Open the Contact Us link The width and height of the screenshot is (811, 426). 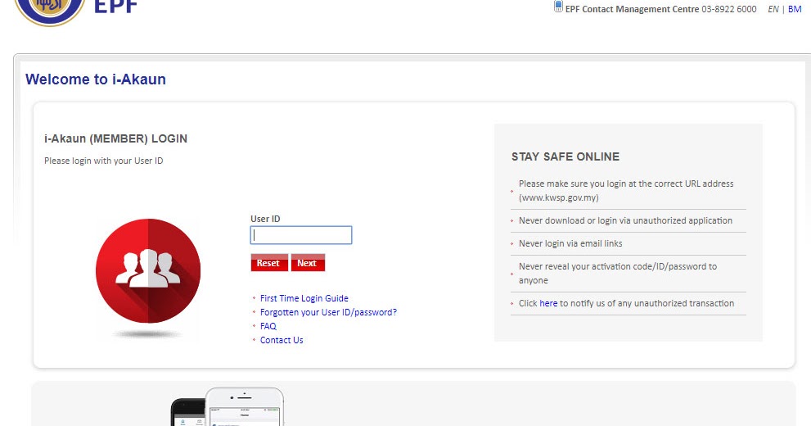pos(282,340)
